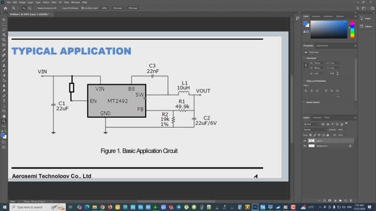This screenshot has width=376, height=211.
Task: Toggle lock image pixels
Action: coord(315,135)
